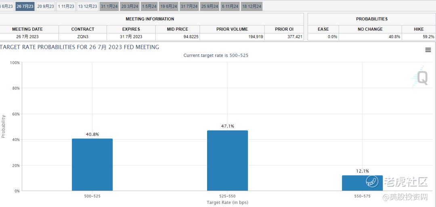436x207 pixels.
Task: Open the 19 6月24 meeting tab
Action: (x=169, y=6)
